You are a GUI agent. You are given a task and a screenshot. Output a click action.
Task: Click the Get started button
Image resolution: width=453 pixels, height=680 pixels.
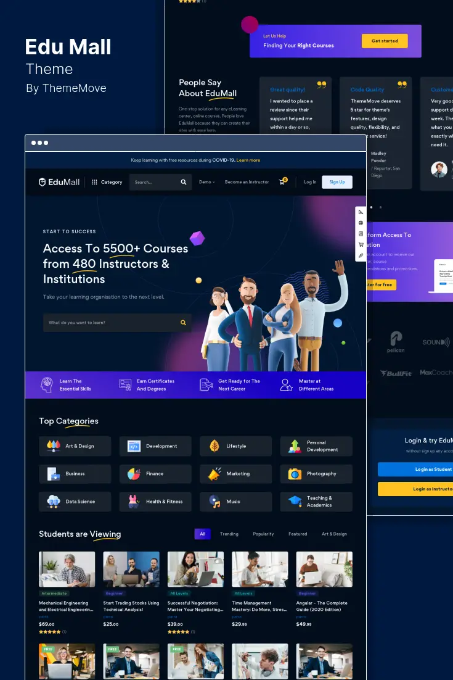pyautogui.click(x=385, y=41)
